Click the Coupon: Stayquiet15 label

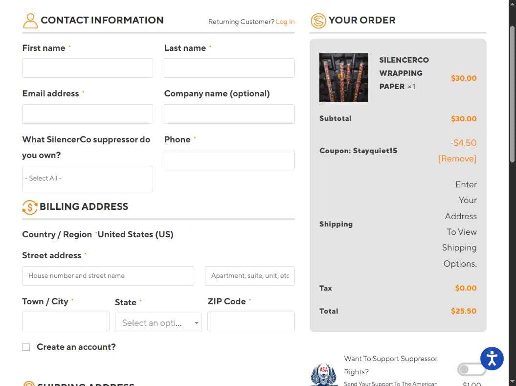point(358,151)
